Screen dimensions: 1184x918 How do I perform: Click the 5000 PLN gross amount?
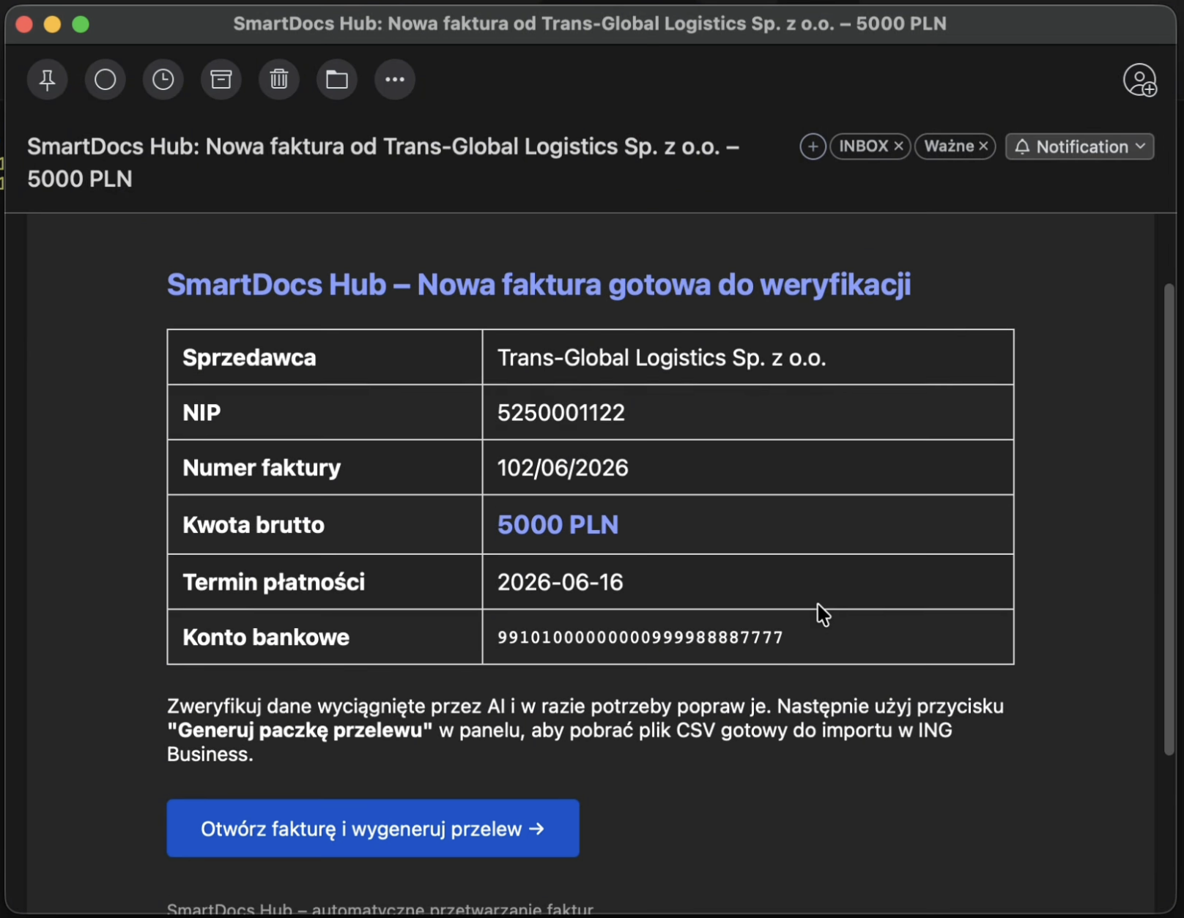[558, 525]
